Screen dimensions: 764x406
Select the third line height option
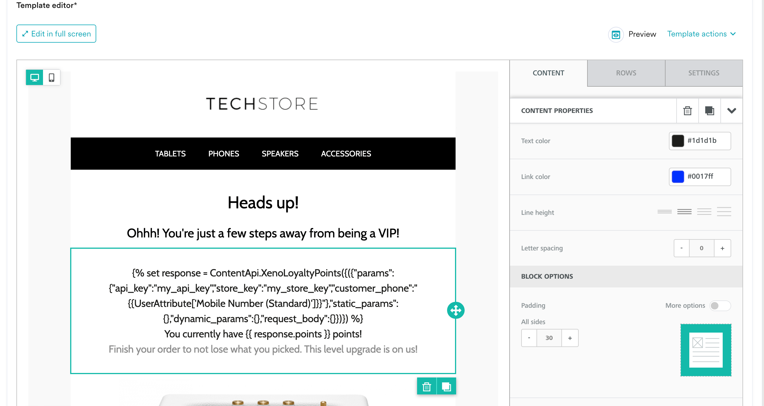[x=704, y=211]
